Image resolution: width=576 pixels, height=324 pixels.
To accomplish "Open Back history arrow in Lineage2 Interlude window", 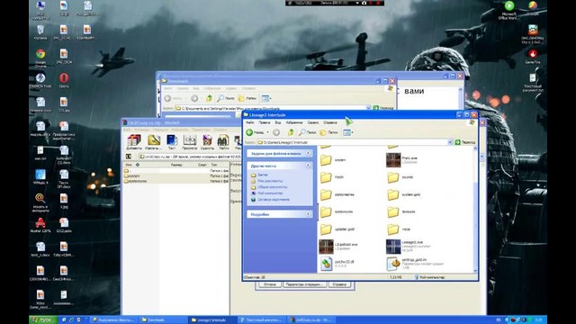I will tap(268, 132).
